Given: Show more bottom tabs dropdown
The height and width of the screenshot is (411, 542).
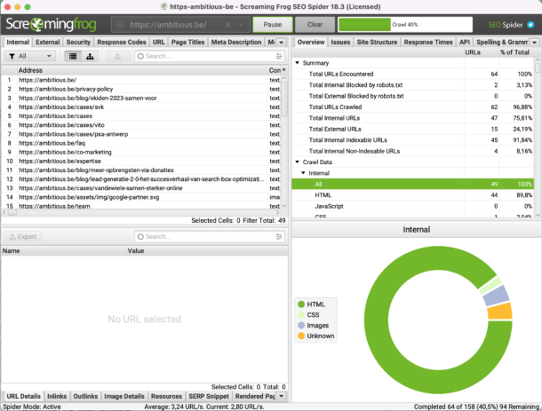Looking at the screenshot, I should point(282,396).
